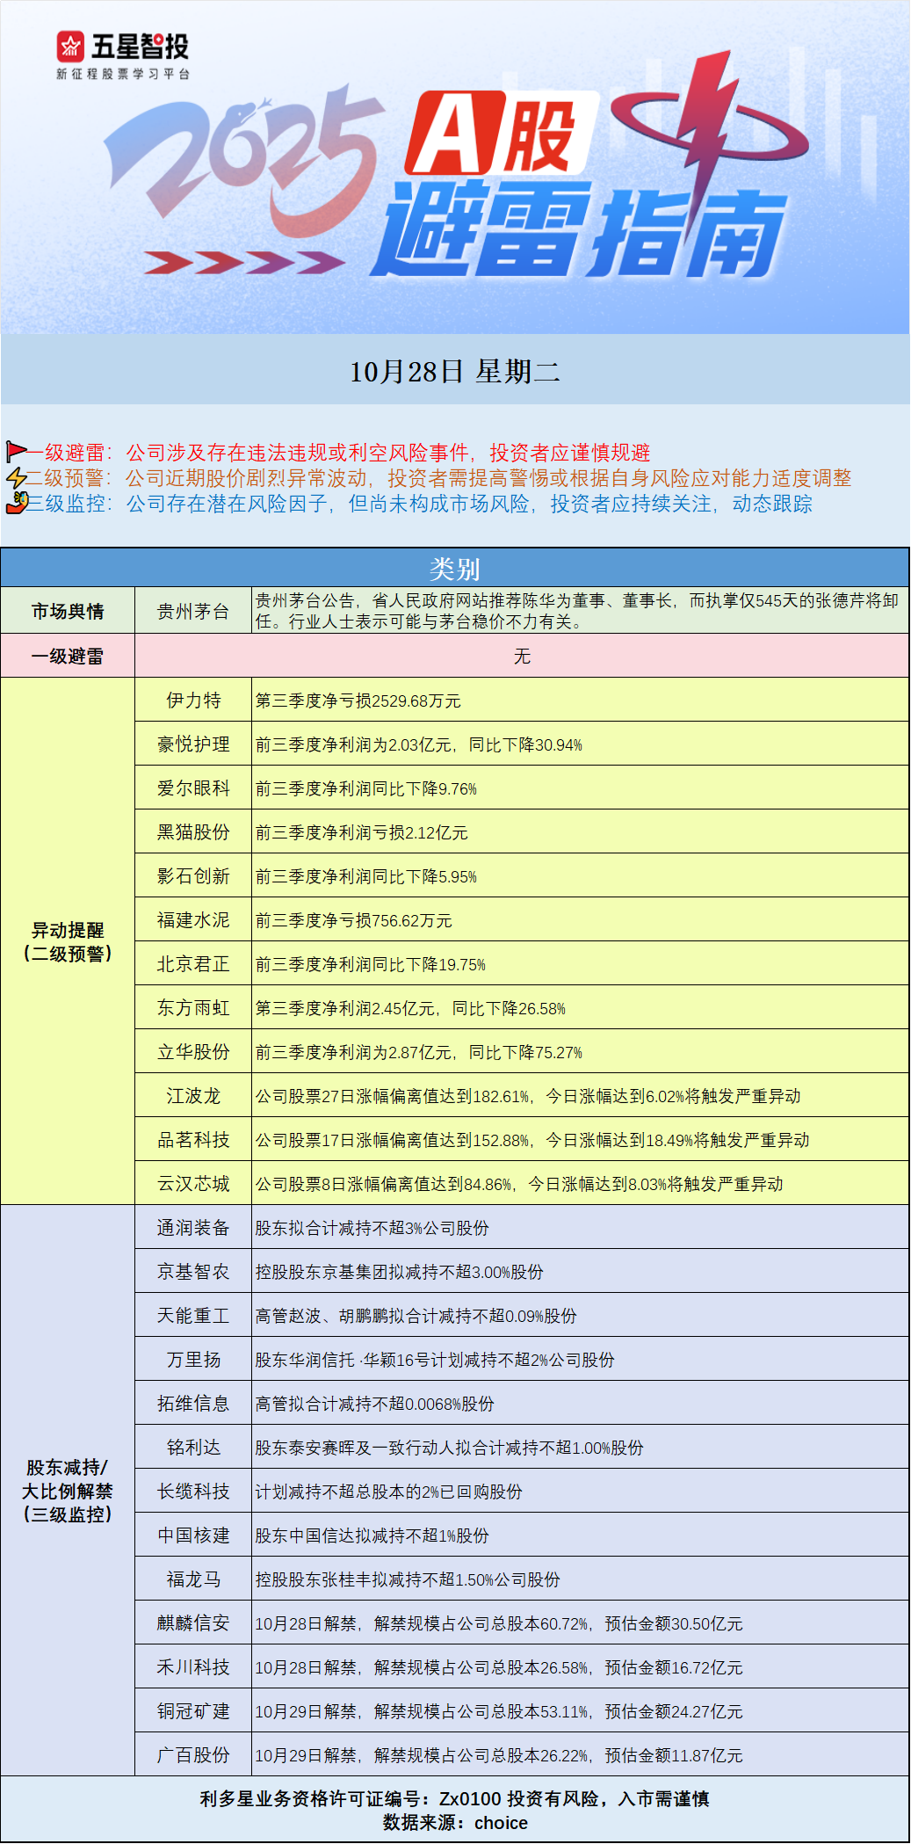Viewport: 911px width, 1844px height.
Task: Select the 立华股份 stock name
Action: coord(193,1051)
